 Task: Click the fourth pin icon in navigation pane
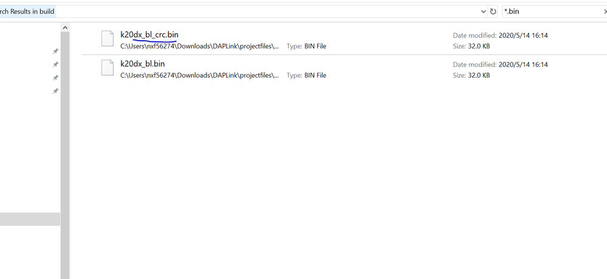(x=55, y=91)
